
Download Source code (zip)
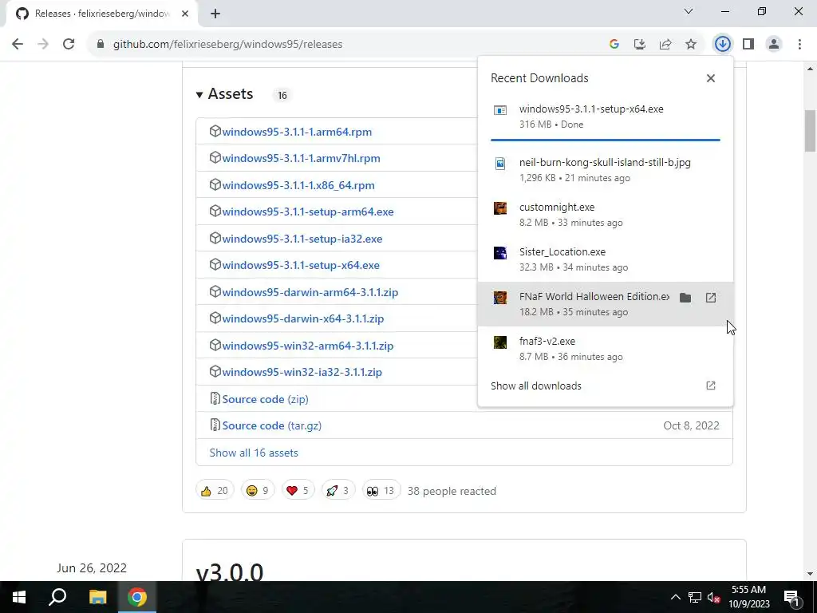pyautogui.click(x=265, y=399)
